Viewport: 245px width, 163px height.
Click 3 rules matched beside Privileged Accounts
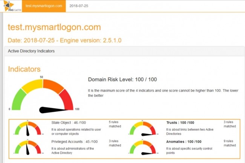[x=115, y=143]
